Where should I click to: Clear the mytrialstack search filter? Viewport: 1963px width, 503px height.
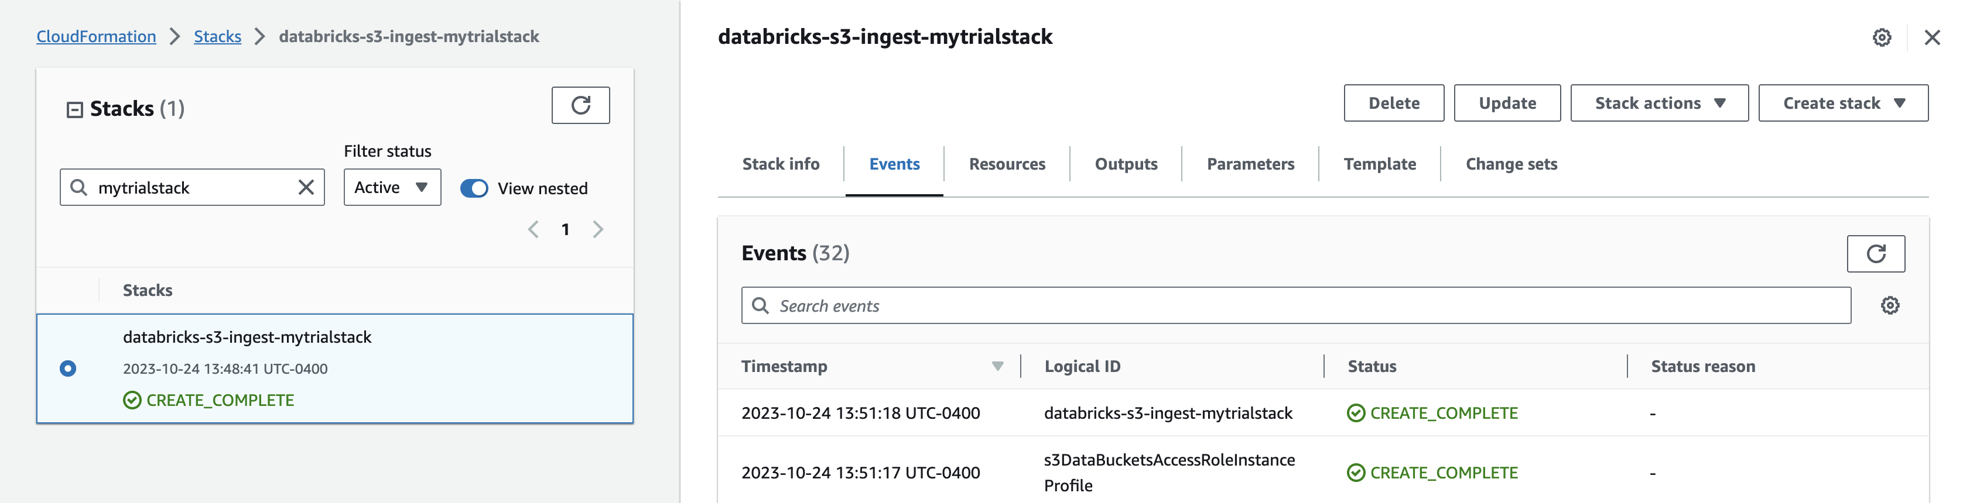click(x=306, y=187)
